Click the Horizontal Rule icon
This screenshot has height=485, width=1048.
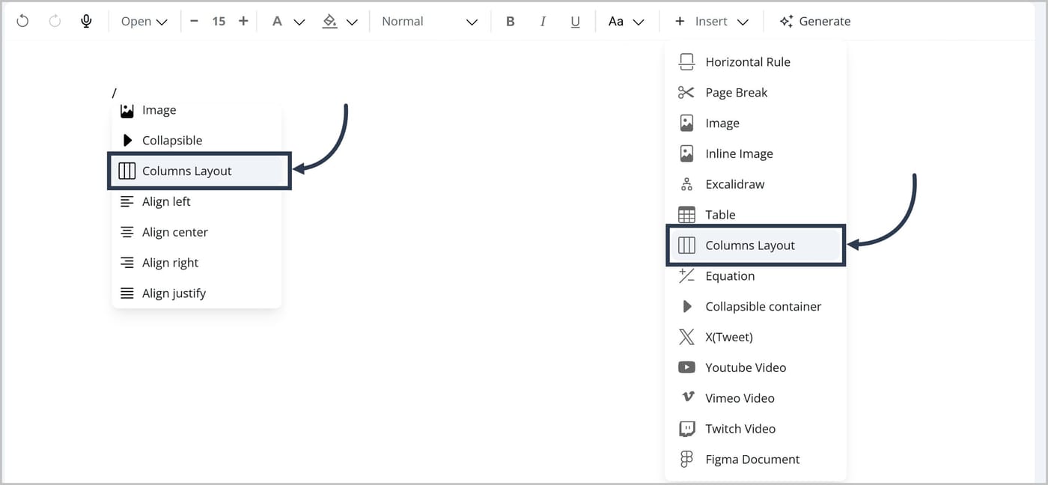(x=686, y=62)
